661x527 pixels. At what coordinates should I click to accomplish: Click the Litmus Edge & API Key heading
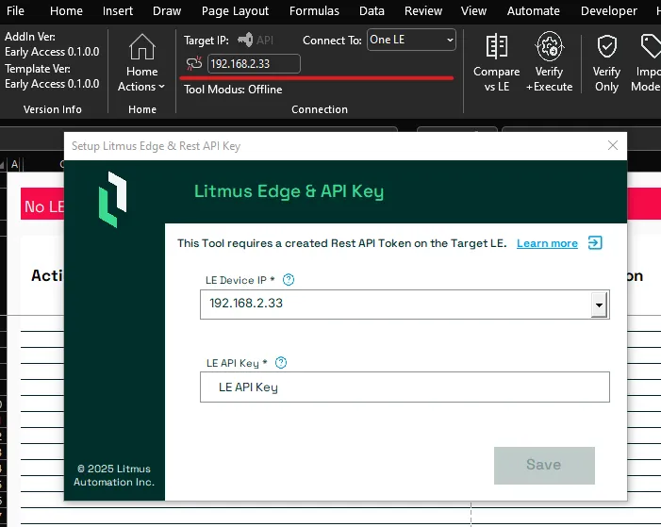(x=289, y=191)
